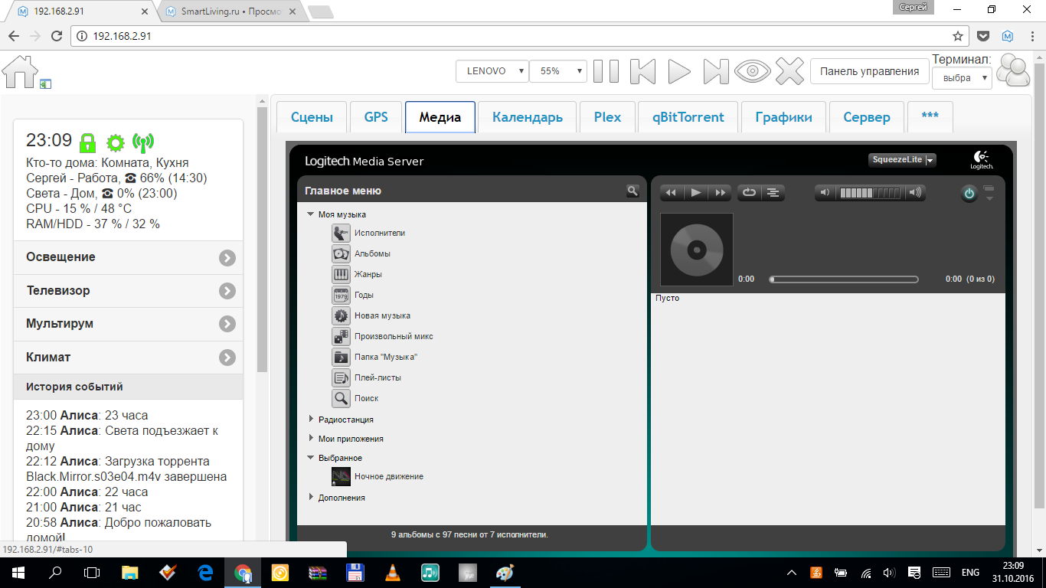Switch to the Календарь tab

click(528, 117)
